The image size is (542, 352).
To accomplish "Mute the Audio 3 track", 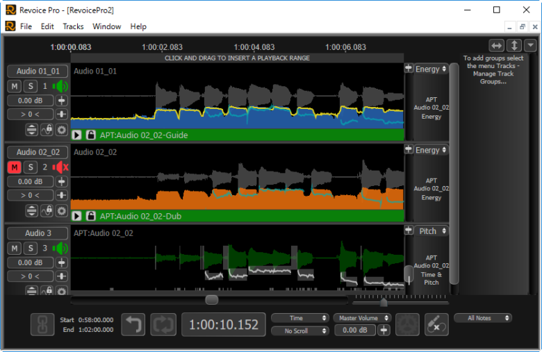I will (x=15, y=248).
